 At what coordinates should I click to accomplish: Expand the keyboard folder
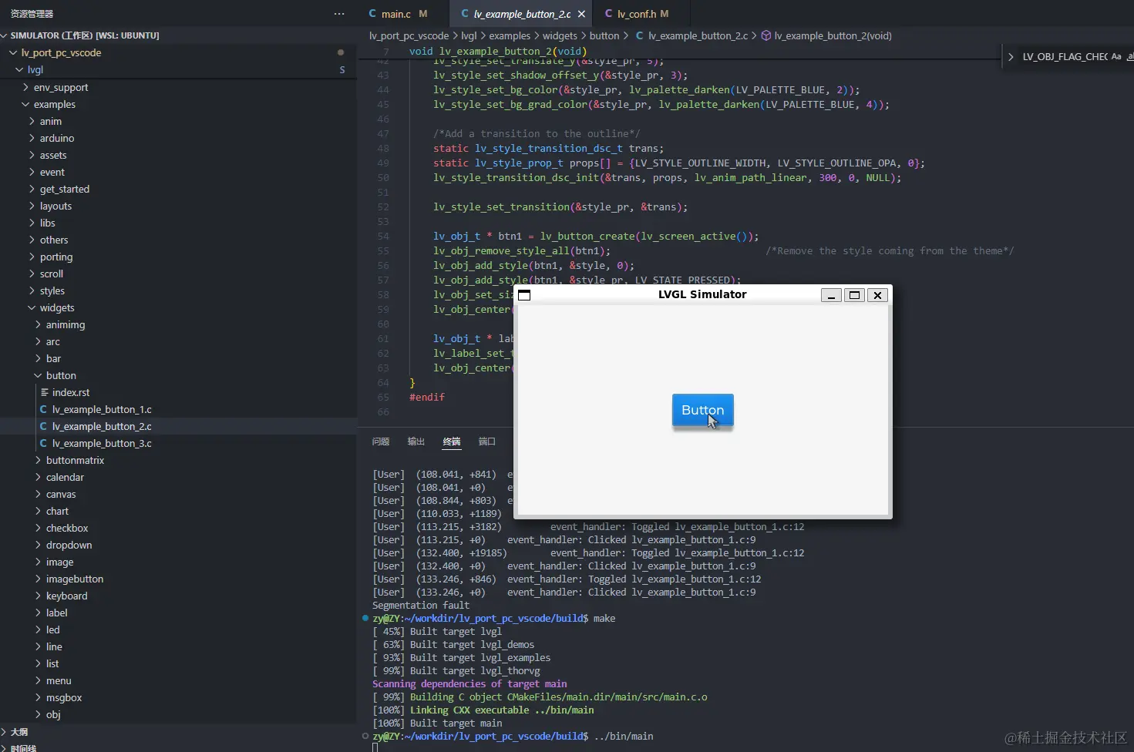[x=38, y=596]
